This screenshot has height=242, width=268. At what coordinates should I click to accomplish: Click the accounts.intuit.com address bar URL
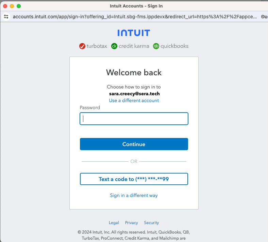135,17
